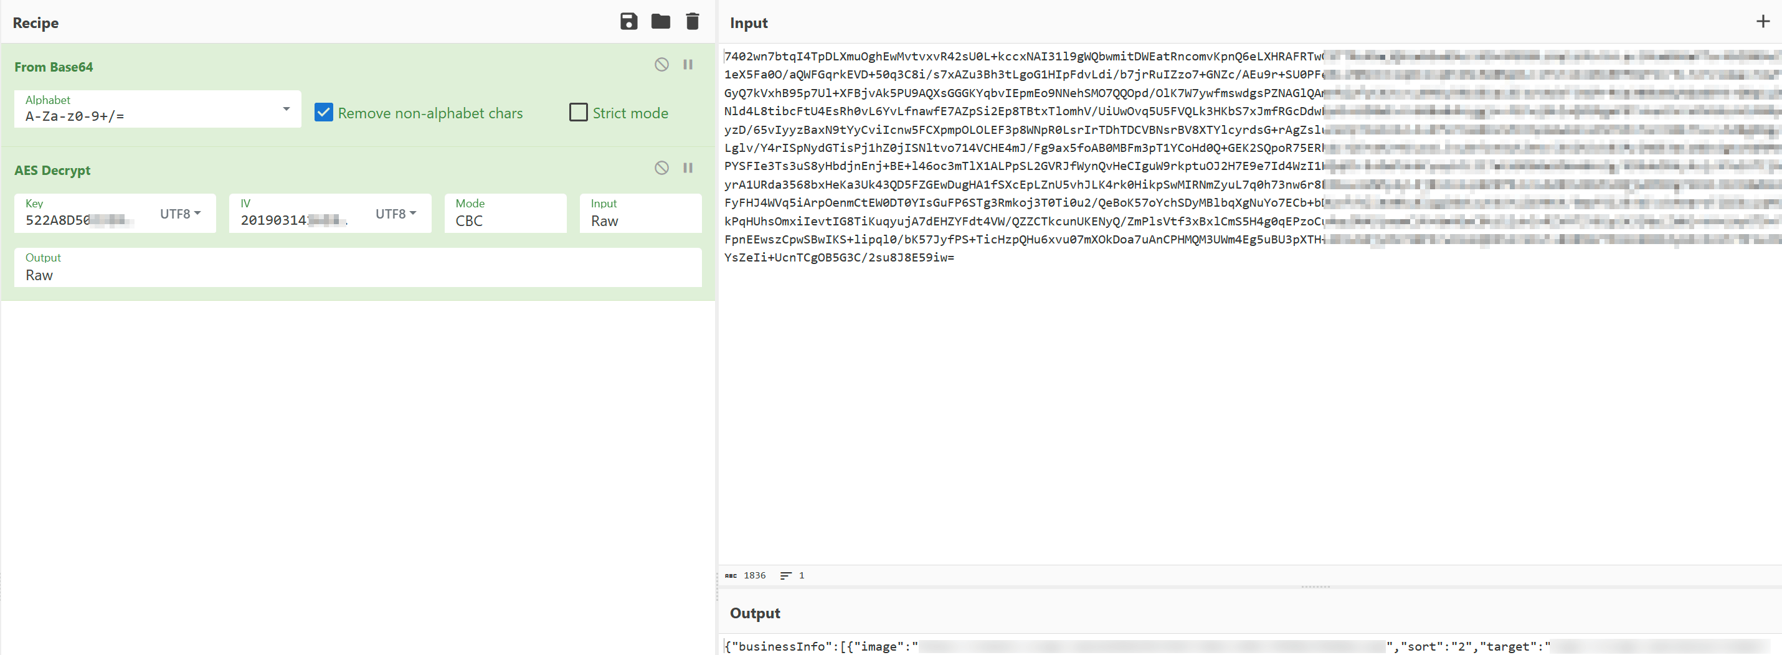
Task: Open the AES Output format selector
Action: (x=358, y=275)
